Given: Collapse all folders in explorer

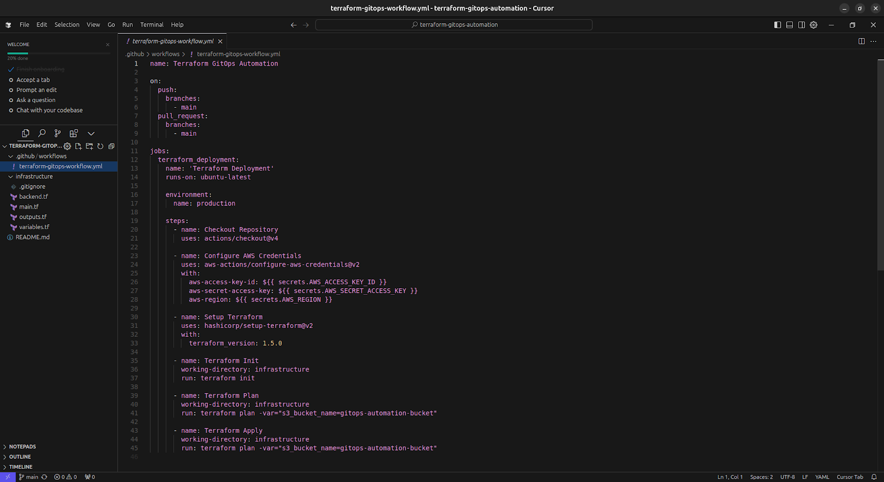Looking at the screenshot, I should [x=111, y=146].
